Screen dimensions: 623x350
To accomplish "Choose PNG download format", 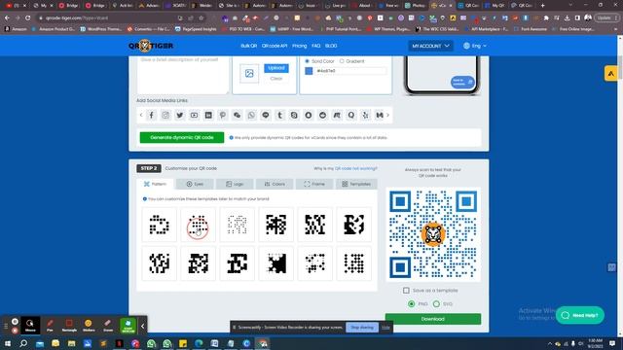I will [411, 304].
